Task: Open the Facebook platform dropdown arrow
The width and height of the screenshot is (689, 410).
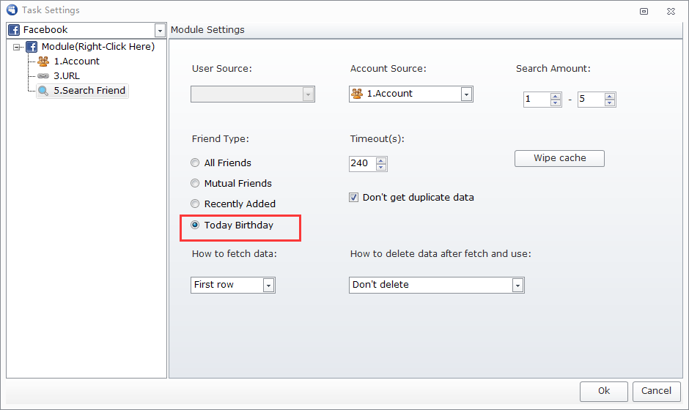Action: coord(160,30)
